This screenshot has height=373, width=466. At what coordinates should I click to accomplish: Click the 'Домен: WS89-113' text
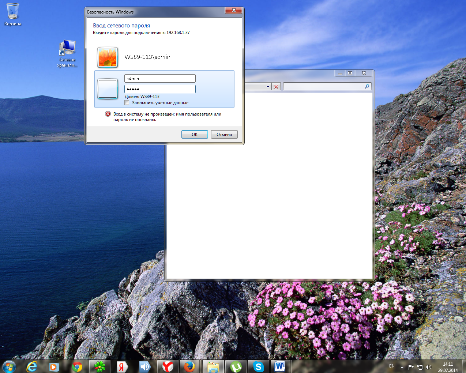click(x=142, y=97)
